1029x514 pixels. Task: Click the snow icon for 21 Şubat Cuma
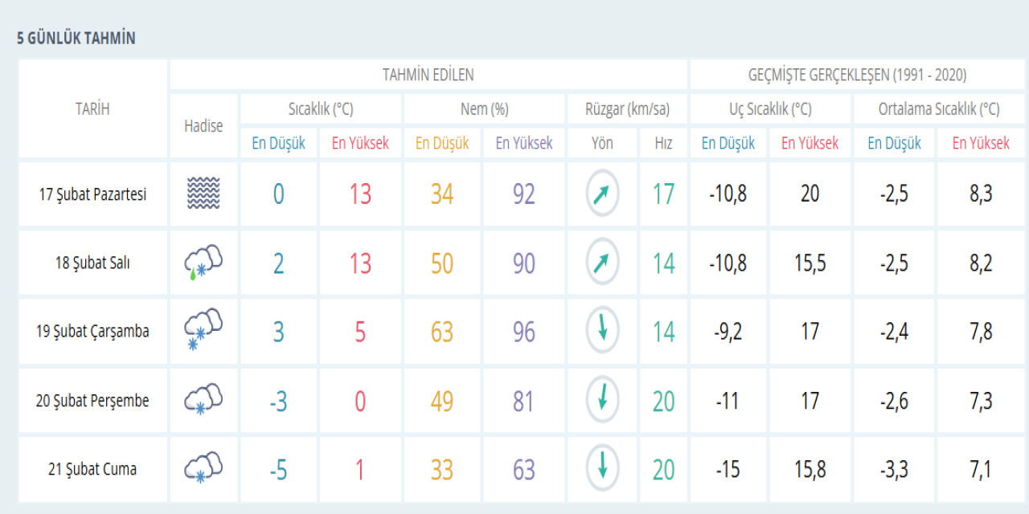(203, 468)
